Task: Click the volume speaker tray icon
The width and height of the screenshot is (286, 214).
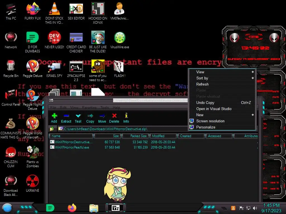Action: point(255,208)
